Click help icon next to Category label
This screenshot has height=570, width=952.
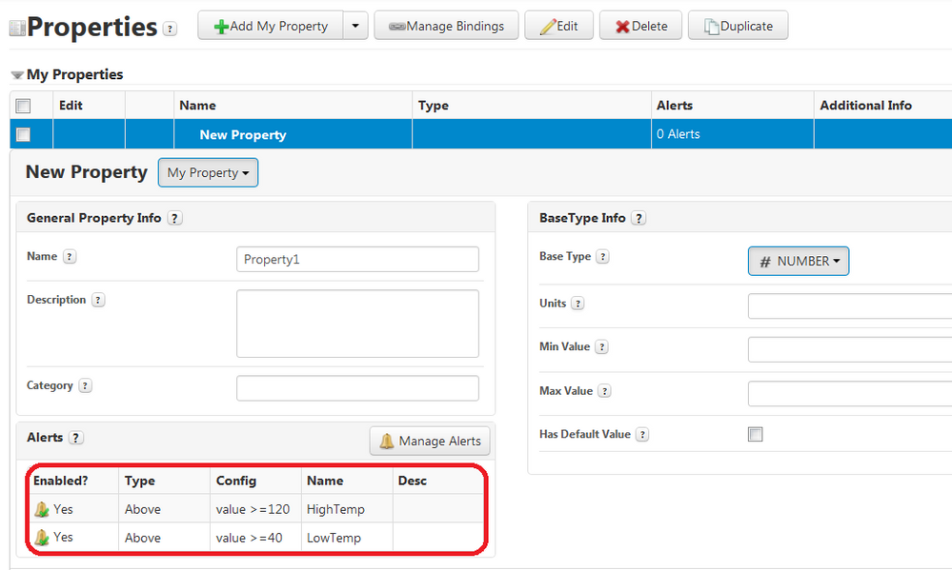(86, 385)
